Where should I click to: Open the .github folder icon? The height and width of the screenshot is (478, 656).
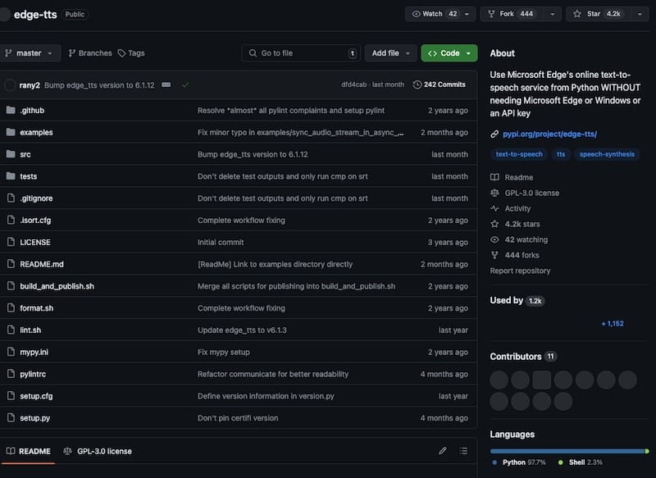click(x=11, y=111)
